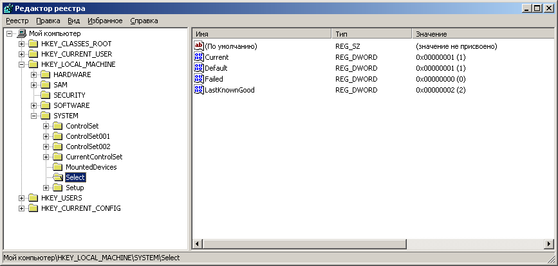Click the horizontal scrollbar thumb in values pane
This screenshot has height=266, width=558.
[x=304, y=244]
